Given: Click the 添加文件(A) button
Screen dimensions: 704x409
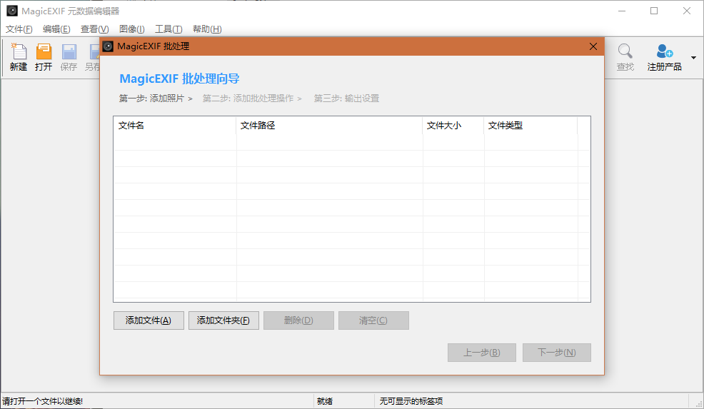Looking at the screenshot, I should tap(149, 320).
